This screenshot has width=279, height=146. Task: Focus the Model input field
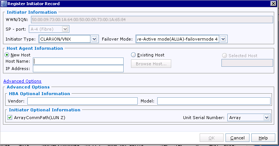tap(214, 101)
